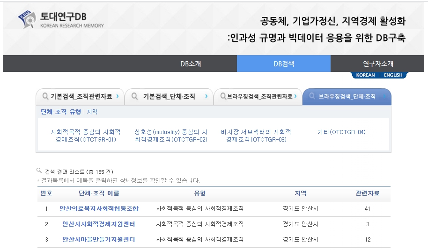Open the DB소개 menu

pos(190,64)
